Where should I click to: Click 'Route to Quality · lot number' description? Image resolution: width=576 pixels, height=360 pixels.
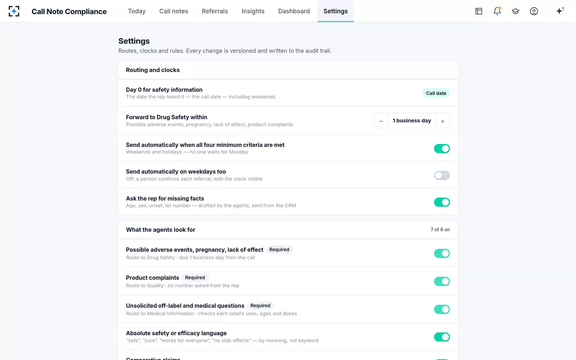pos(182,286)
